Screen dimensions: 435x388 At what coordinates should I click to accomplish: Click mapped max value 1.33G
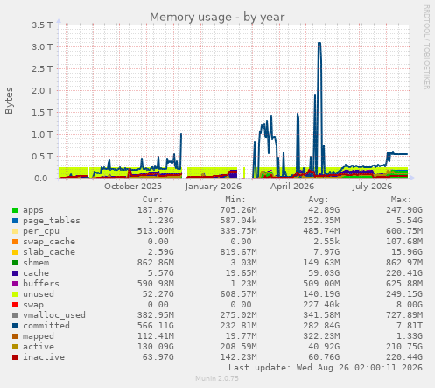410,336
